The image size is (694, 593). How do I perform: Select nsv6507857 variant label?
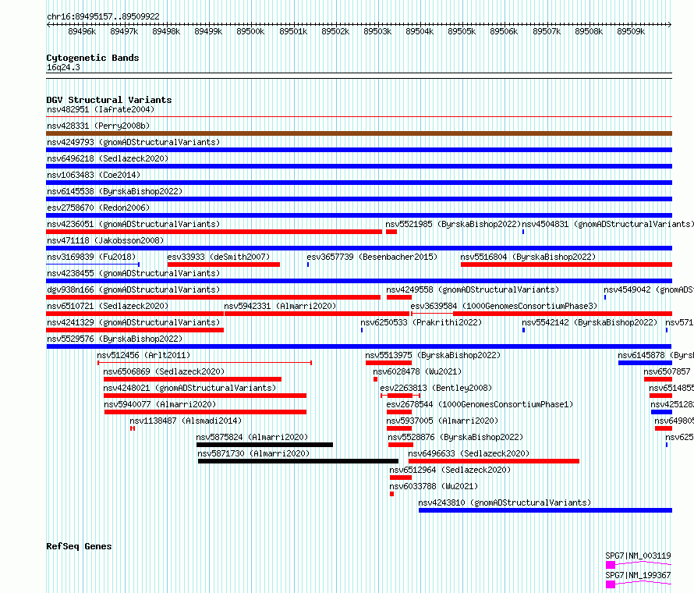667,371
